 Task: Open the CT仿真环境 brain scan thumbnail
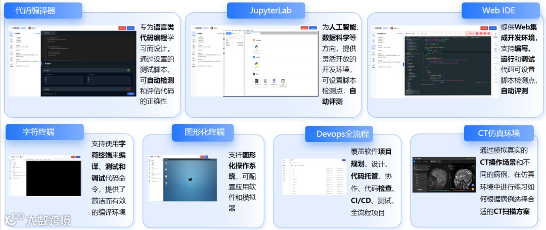pos(444,174)
